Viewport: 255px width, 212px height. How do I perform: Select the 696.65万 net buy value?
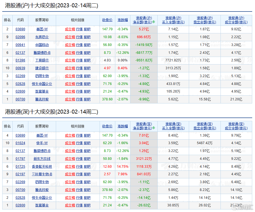click(144, 37)
